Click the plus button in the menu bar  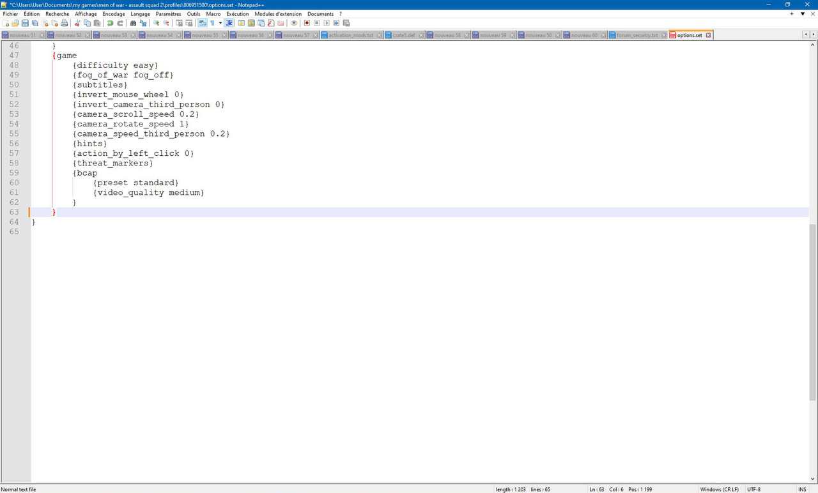(x=792, y=13)
